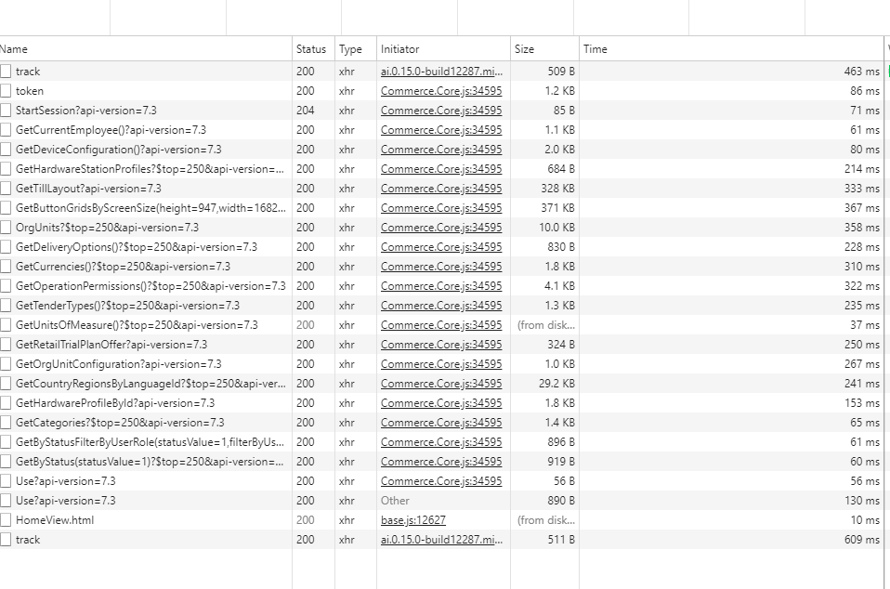Mark the GetCategories row checkbox
Viewport: 890px width, 589px height.
(x=6, y=422)
